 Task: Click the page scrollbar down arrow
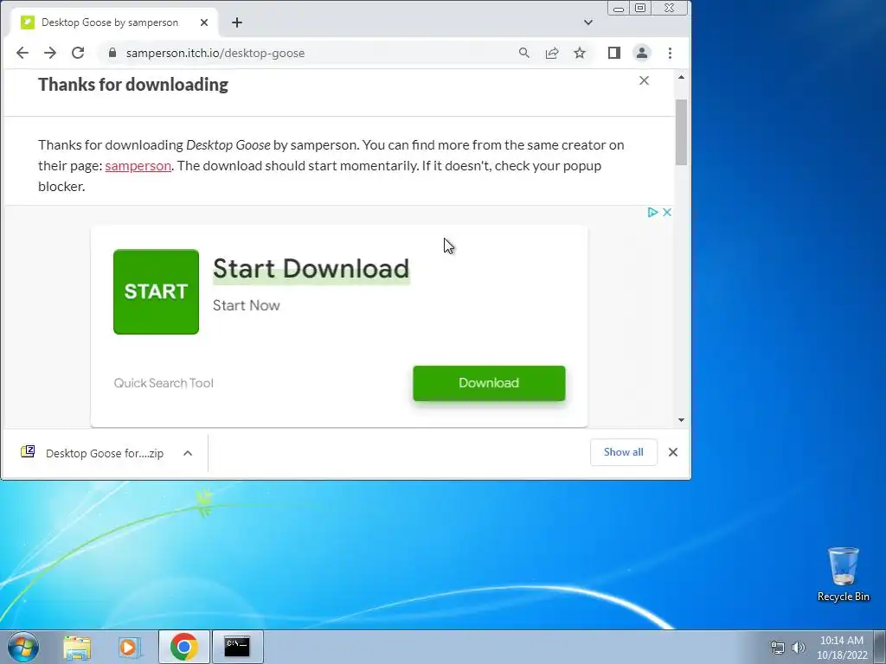[x=682, y=419]
